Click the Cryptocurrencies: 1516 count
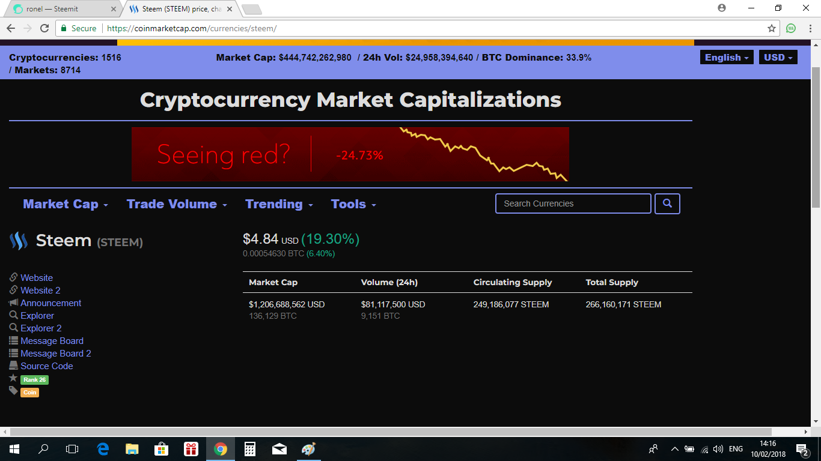The width and height of the screenshot is (821, 461). point(65,58)
